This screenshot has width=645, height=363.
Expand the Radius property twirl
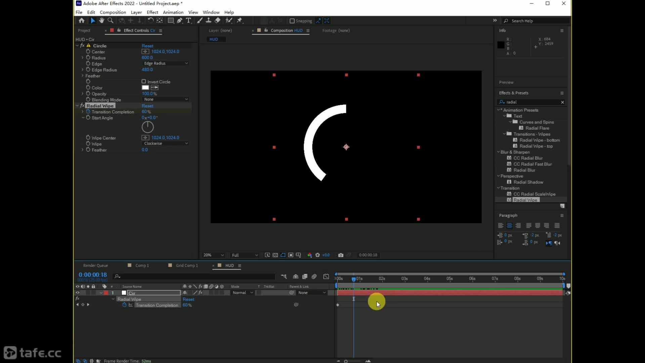pyautogui.click(x=83, y=57)
